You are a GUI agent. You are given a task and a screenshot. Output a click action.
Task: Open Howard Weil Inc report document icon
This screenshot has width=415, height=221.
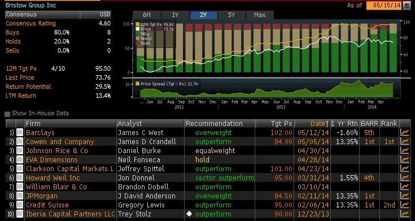pos(20,177)
